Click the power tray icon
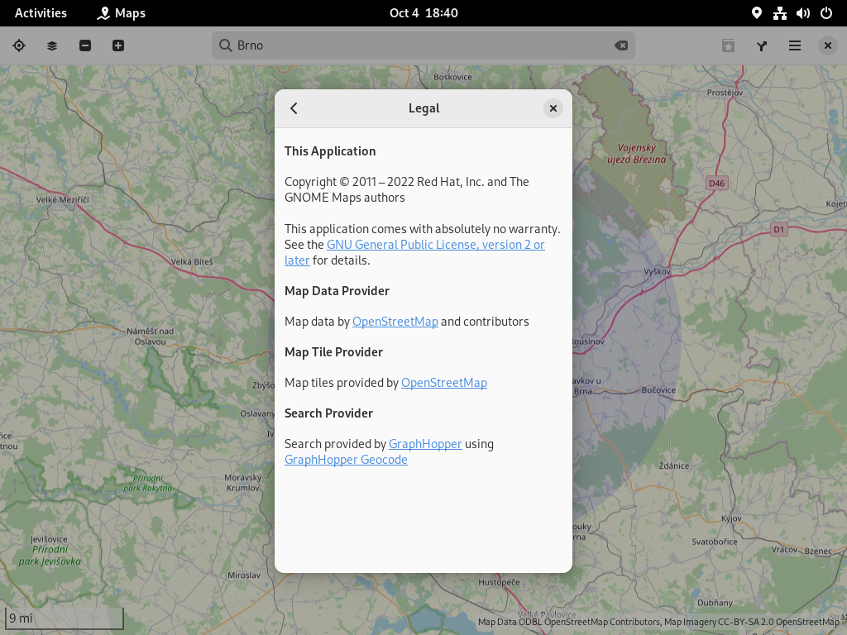Screen dimensions: 847x635 [x=826, y=13]
